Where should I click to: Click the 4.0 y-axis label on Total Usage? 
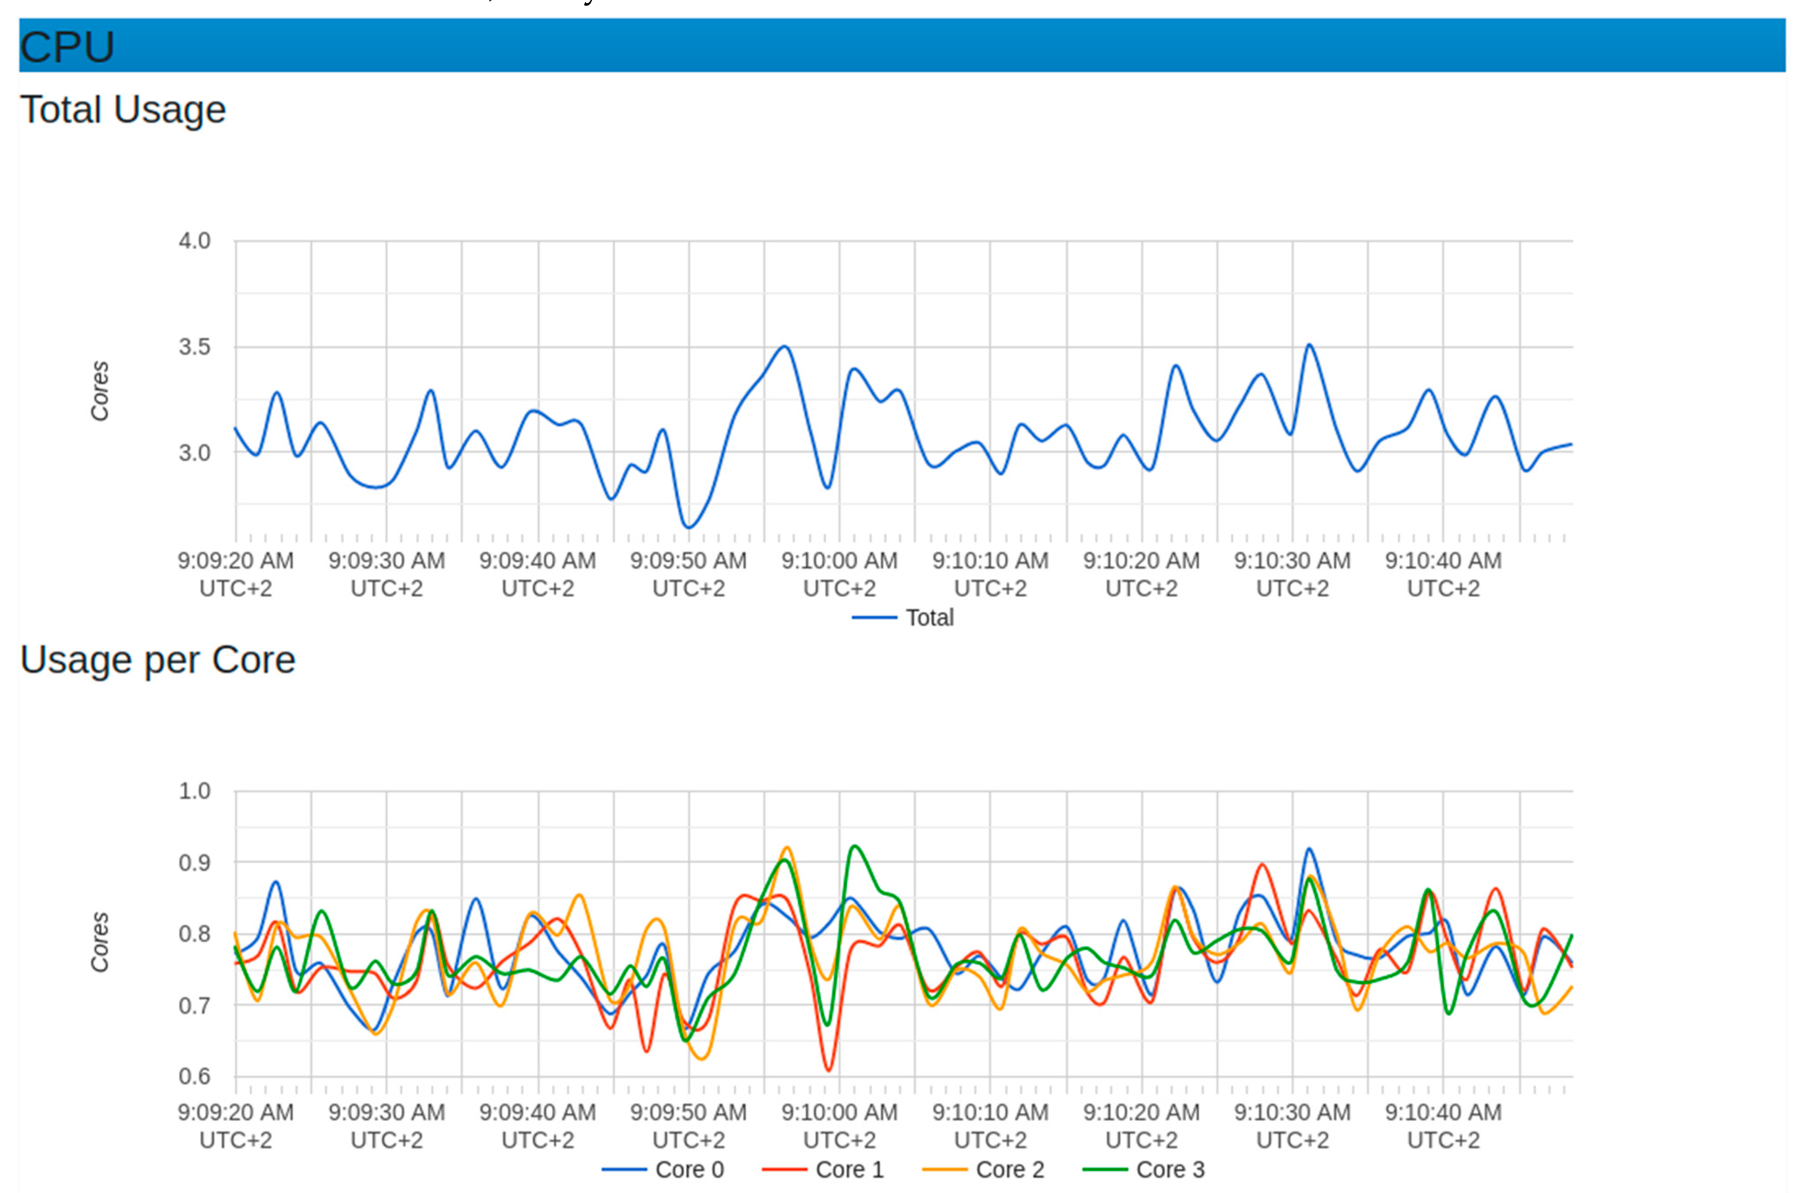point(194,241)
